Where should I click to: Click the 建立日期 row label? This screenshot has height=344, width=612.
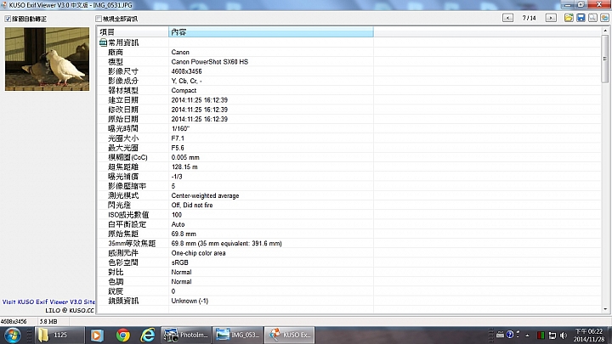point(123,100)
